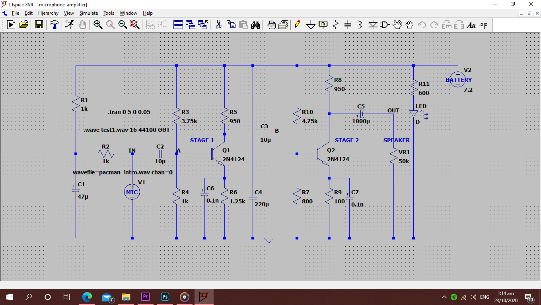
Task: Open the Hierarchy menu
Action: pos(48,13)
